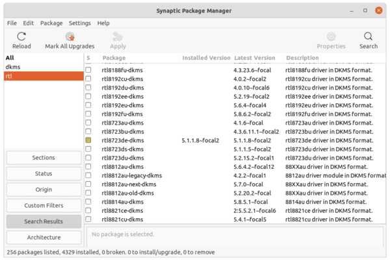Click the Apply toolbar icon
The width and height of the screenshot is (390, 261).
(x=118, y=36)
